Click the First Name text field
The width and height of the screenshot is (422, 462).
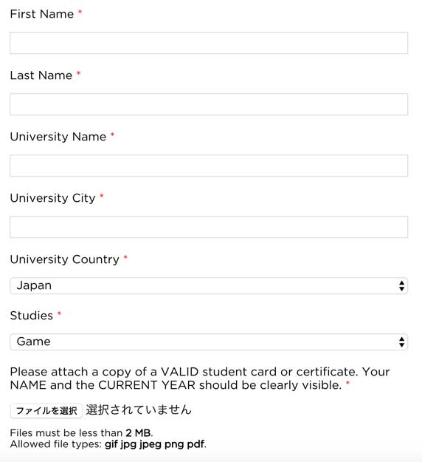(x=209, y=43)
